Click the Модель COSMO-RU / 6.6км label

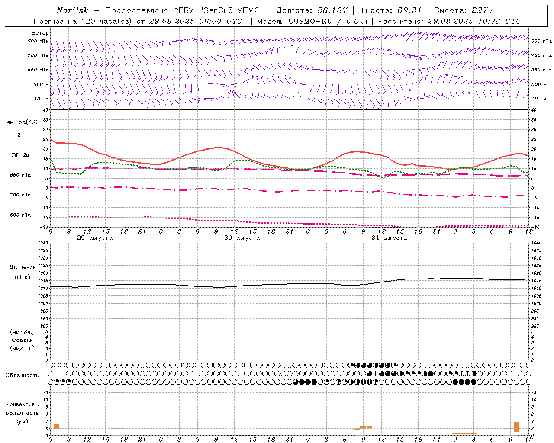point(312,21)
